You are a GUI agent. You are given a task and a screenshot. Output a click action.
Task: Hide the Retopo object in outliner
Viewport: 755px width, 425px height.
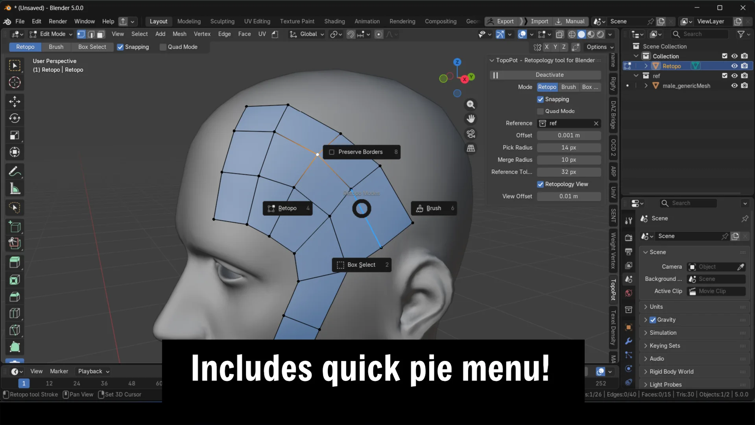click(734, 66)
